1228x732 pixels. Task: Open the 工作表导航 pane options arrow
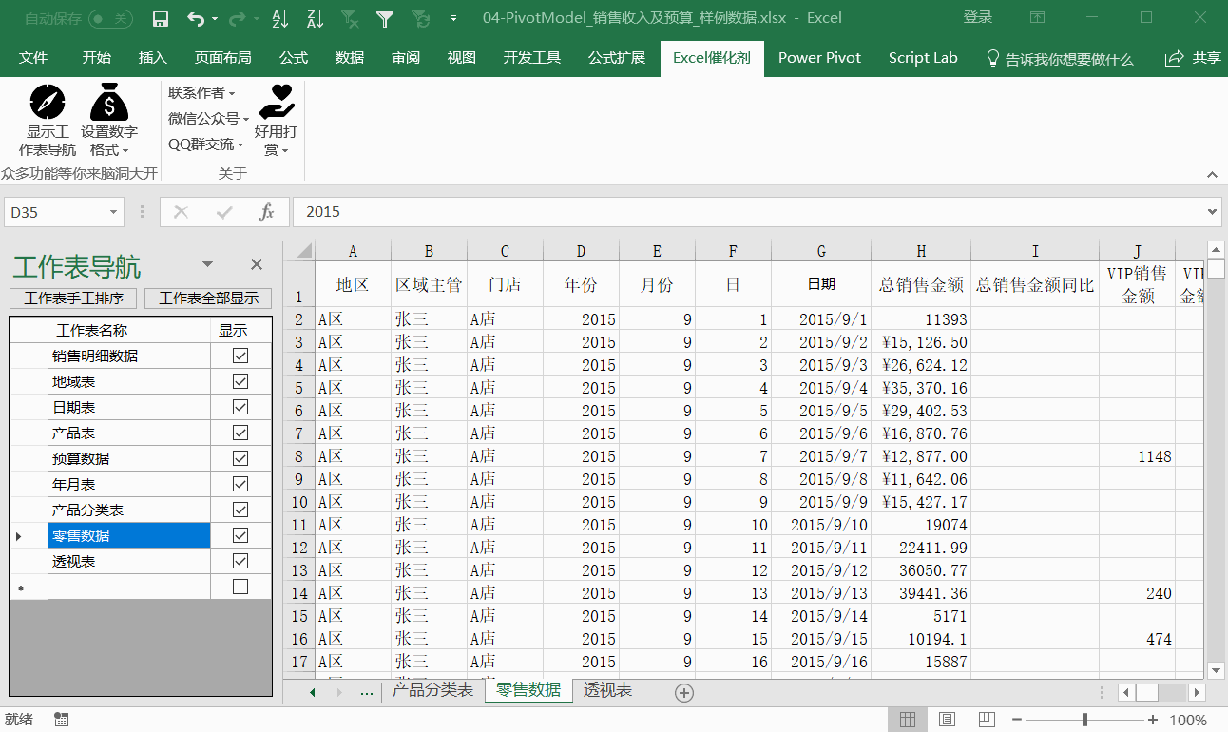pos(207,264)
